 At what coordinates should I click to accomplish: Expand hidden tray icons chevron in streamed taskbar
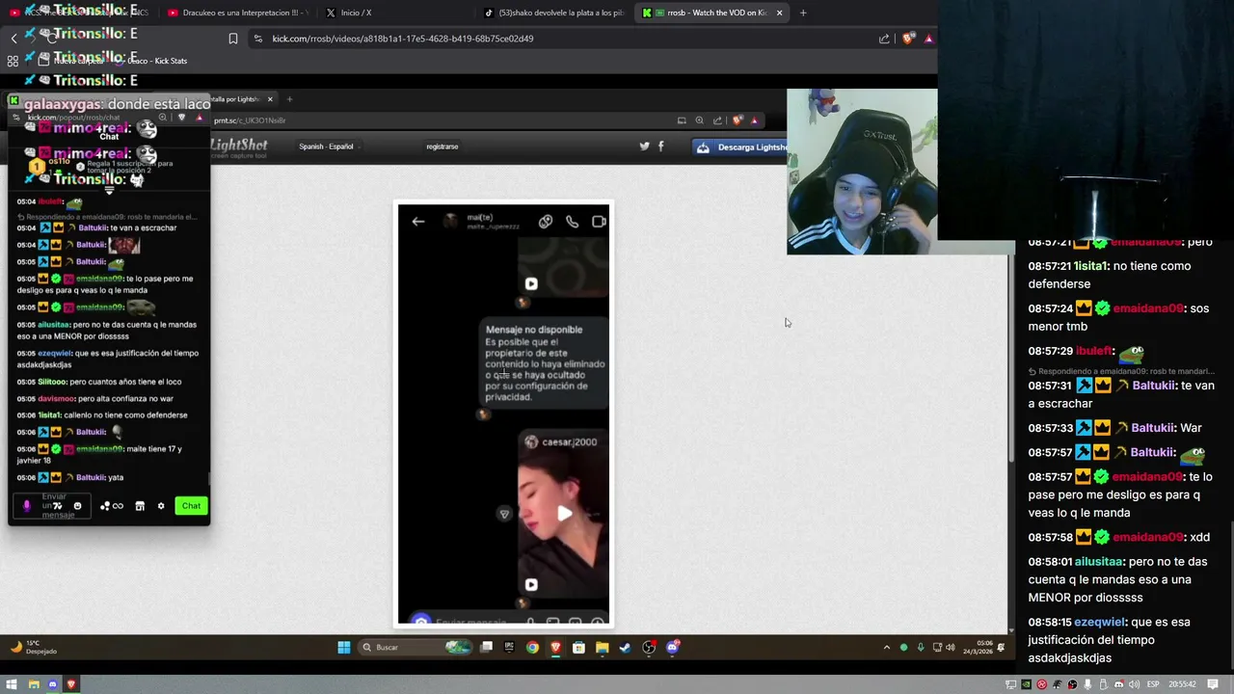click(887, 647)
